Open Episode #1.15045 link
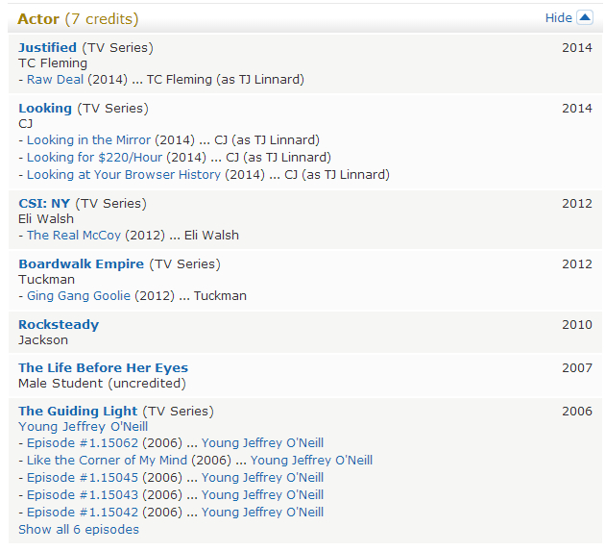 [83, 478]
